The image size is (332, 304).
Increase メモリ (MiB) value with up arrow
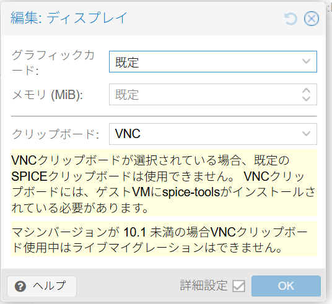click(306, 90)
